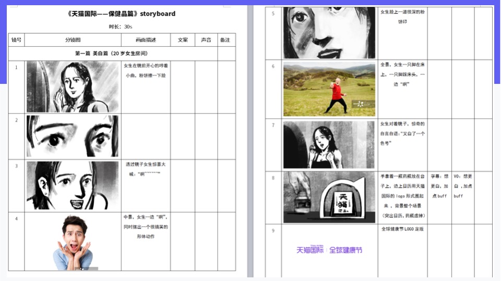Click the 文案 column header
The width and height of the screenshot is (501, 281).
[183, 40]
